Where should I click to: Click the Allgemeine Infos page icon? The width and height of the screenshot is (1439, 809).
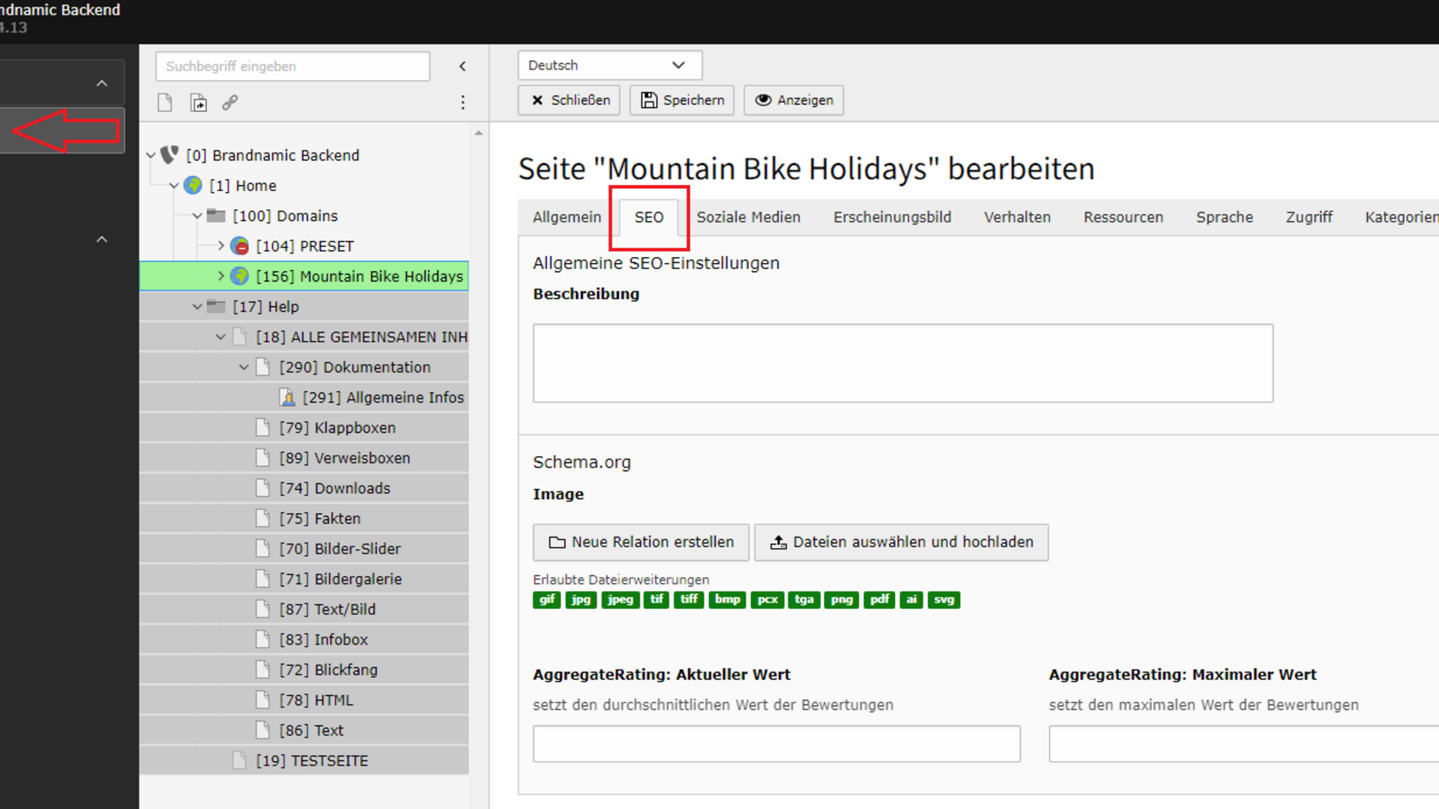pos(287,397)
